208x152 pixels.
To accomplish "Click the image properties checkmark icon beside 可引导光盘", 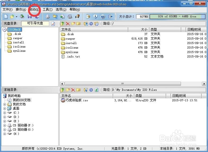I will coord(53,24).
